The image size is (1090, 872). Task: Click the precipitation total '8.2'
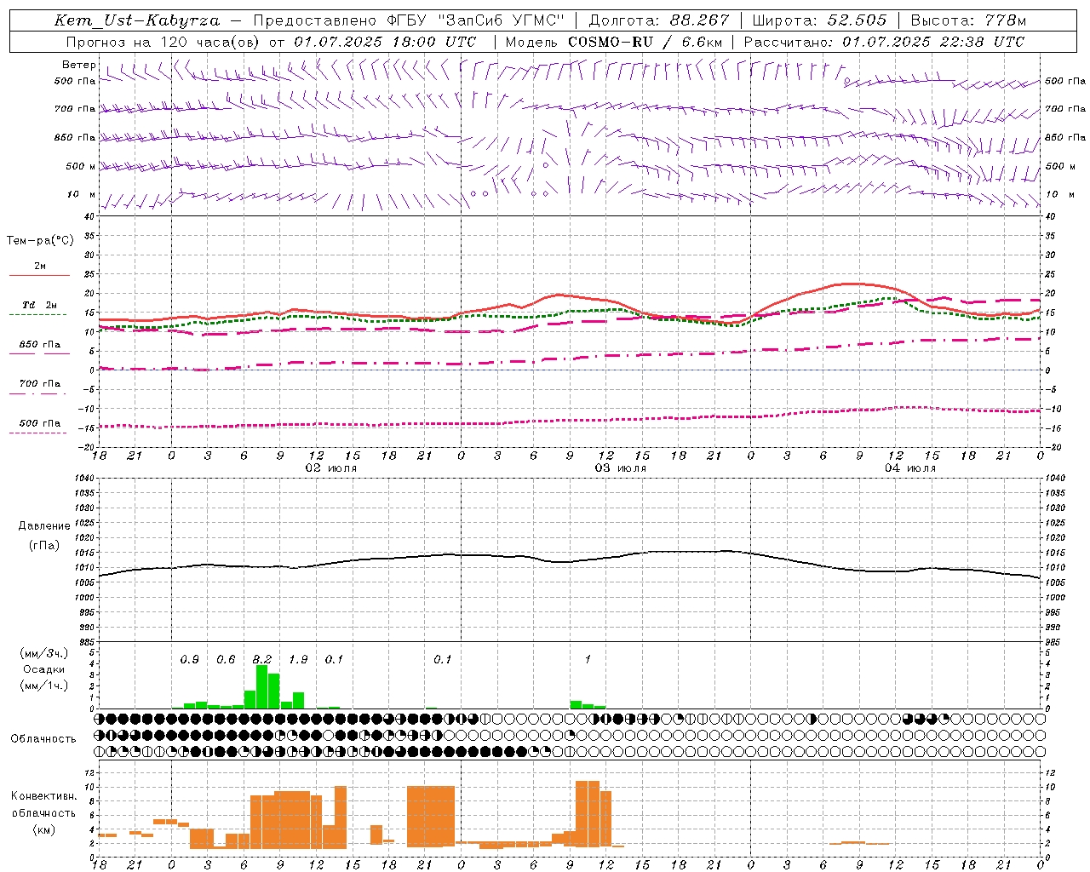pyautogui.click(x=262, y=659)
